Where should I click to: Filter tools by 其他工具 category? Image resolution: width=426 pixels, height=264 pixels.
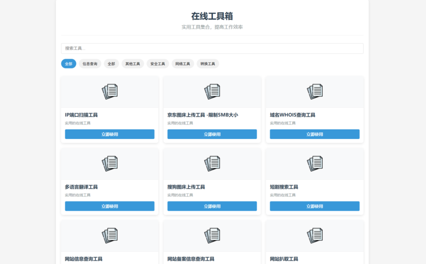click(133, 64)
